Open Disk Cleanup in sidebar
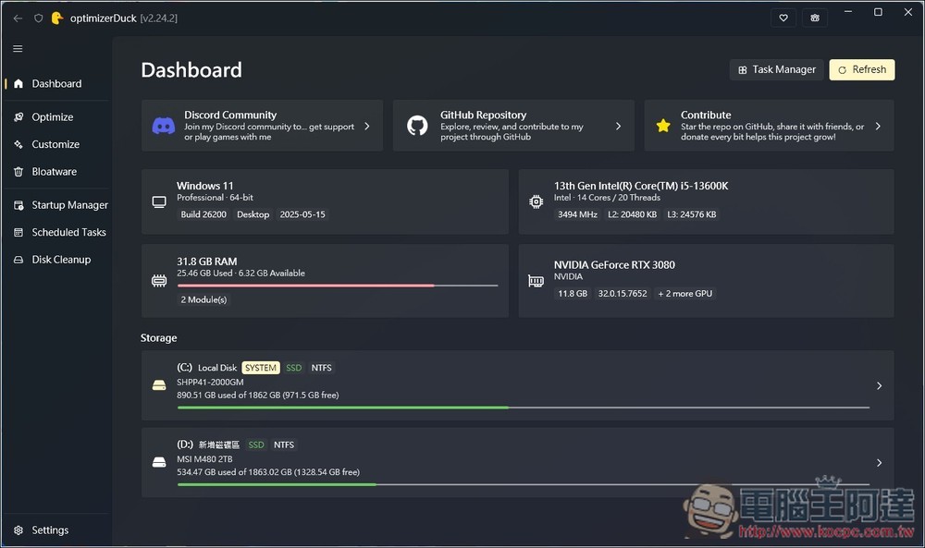 [56, 260]
